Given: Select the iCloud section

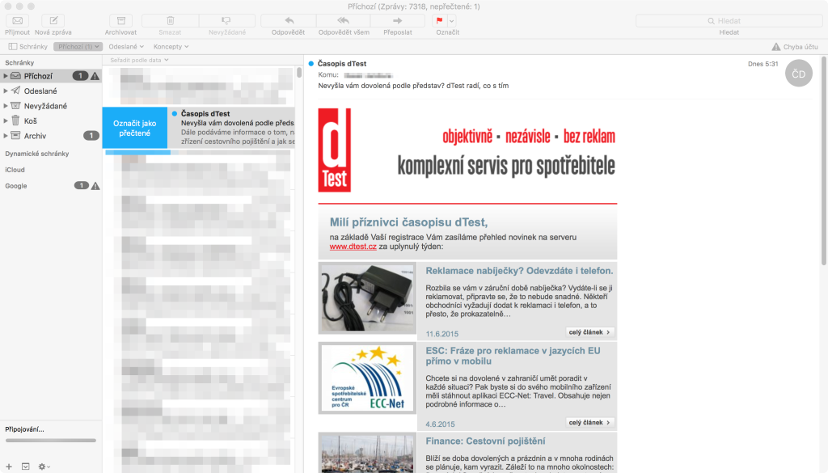Looking at the screenshot, I should click(15, 170).
